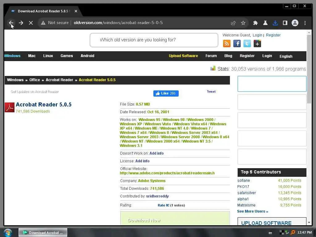316x237 pixels.
Task: Open the Blog nav link
Action: (x=228, y=56)
